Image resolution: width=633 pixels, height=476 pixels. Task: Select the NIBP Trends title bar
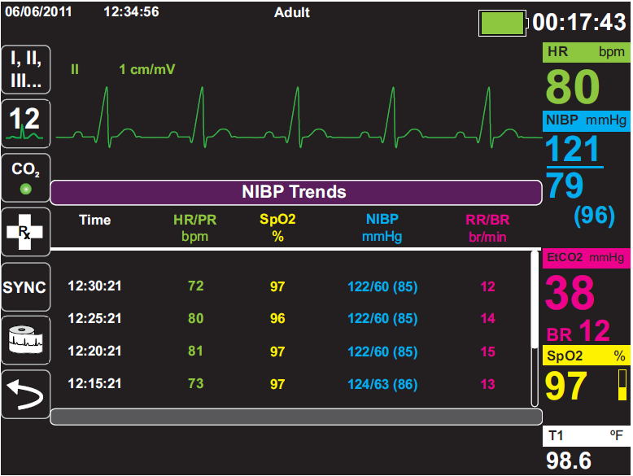[296, 193]
